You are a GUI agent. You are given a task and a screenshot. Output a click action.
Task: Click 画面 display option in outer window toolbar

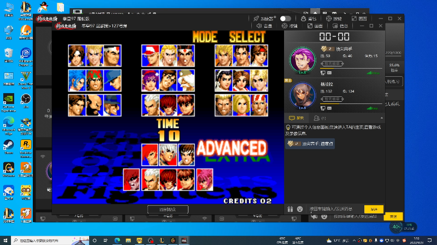[359, 19]
